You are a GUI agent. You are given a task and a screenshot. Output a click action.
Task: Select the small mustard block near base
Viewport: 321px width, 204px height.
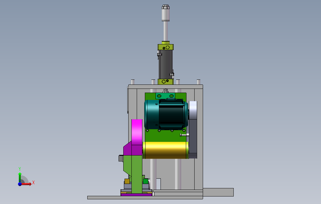pos(127,181)
